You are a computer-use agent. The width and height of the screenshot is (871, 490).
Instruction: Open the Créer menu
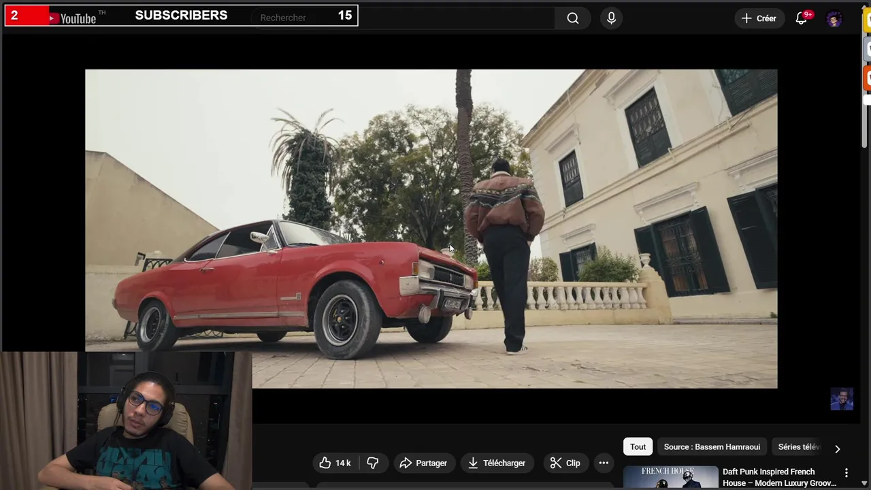coord(759,18)
